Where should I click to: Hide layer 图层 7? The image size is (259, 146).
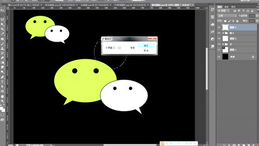tap(219, 27)
